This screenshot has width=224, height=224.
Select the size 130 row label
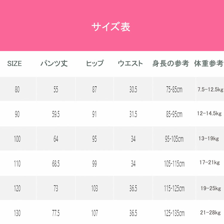click(x=17, y=213)
